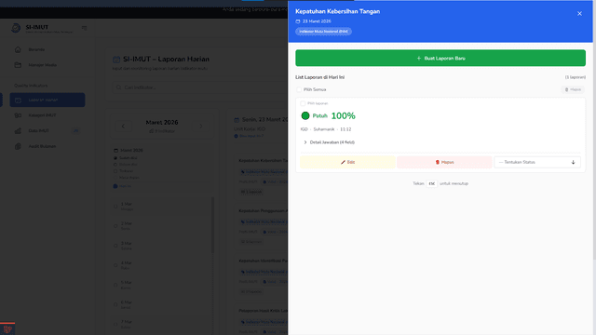Open Kategori IMUT in sidebar

click(x=47, y=115)
